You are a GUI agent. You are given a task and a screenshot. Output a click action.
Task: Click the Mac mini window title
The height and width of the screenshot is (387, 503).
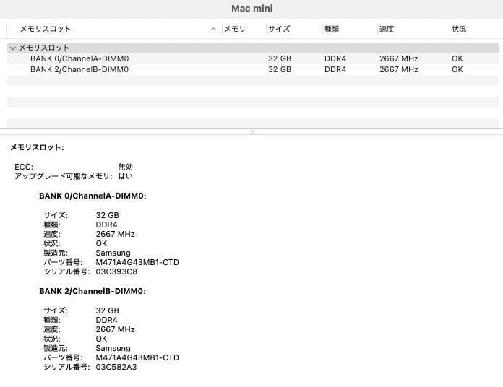(252, 8)
